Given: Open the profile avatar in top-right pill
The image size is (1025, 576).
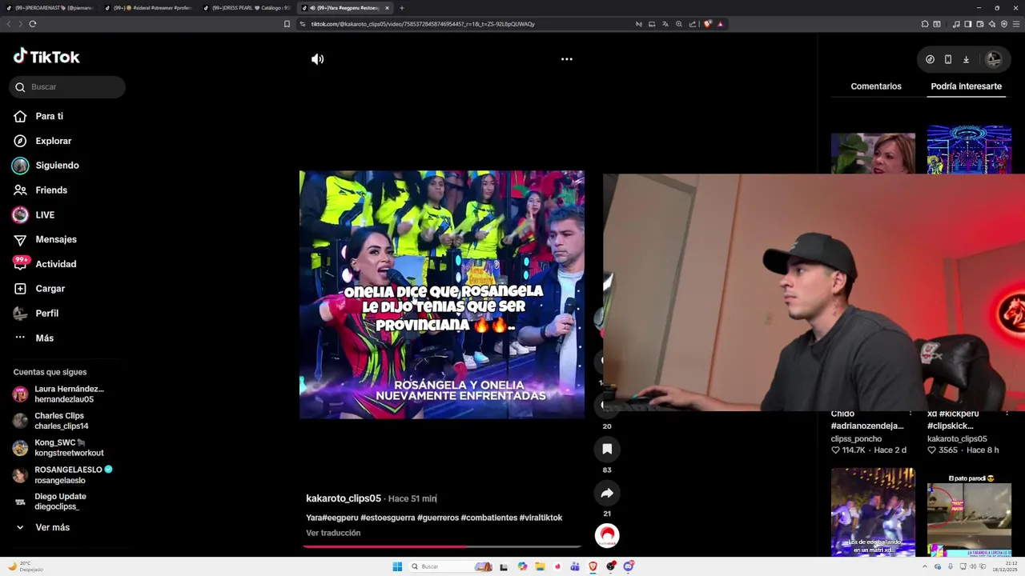Looking at the screenshot, I should (993, 59).
